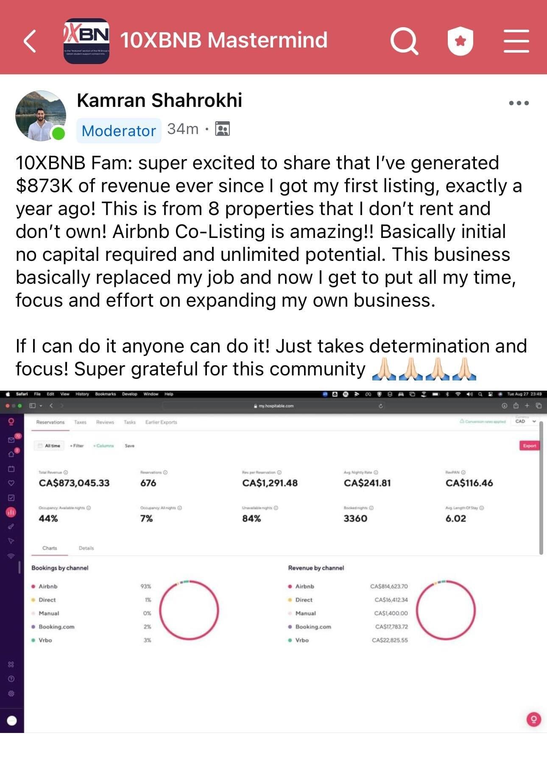Screen dimensions: 547x758
Task: Tap the shield star badge icon
Action: point(460,41)
